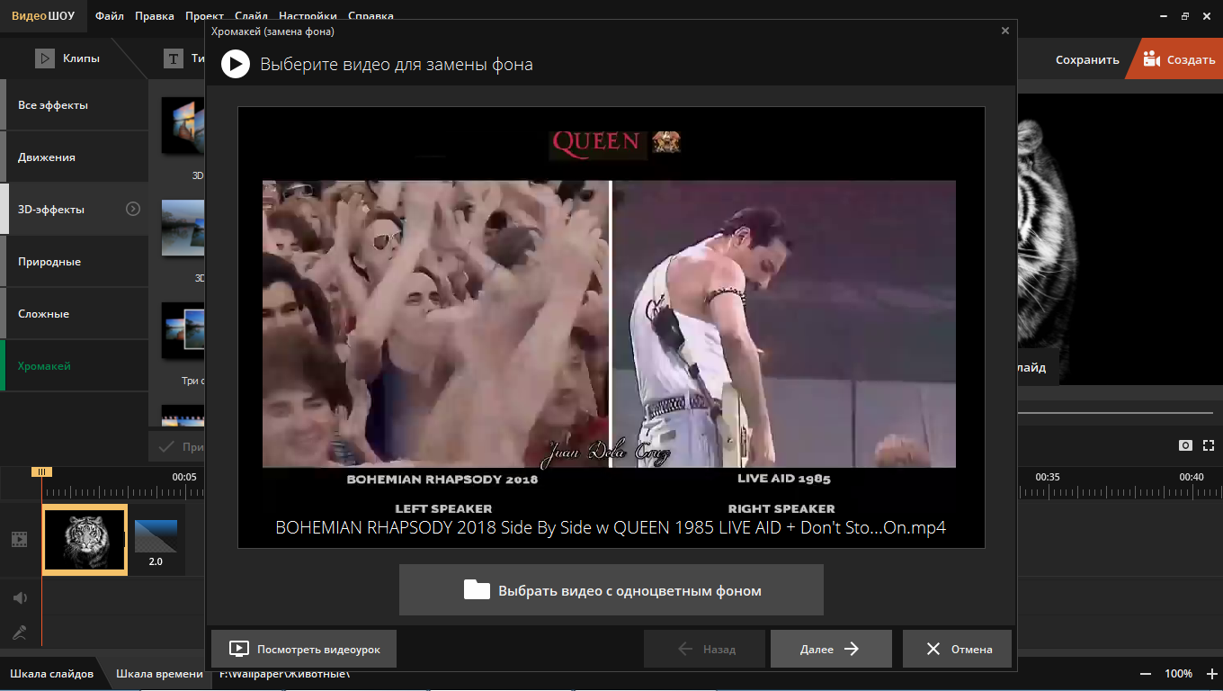
Task: Click the speaker audio track icon
Action: point(19,597)
